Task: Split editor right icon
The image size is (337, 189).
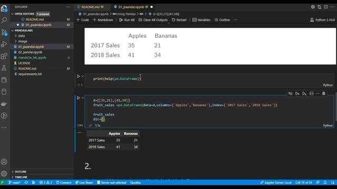Action: tap(326, 7)
